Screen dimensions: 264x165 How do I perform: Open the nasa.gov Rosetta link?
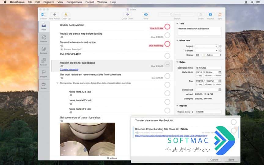tap(171, 136)
